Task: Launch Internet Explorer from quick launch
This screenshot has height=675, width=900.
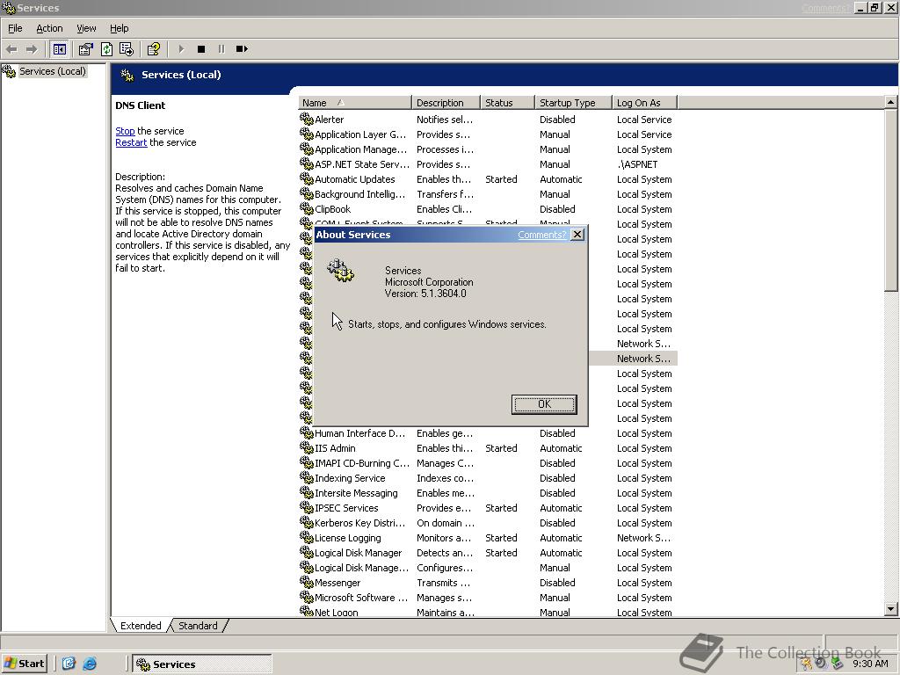Action: pyautogui.click(x=90, y=664)
